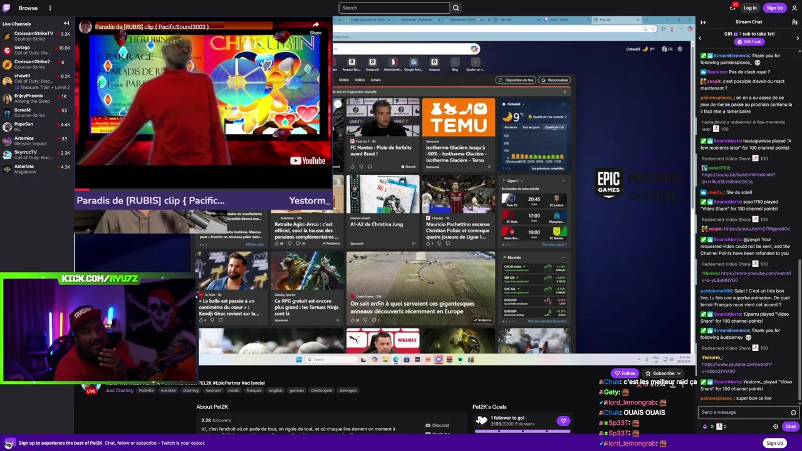Show previous gift leaderboard entry

(x=700, y=38)
